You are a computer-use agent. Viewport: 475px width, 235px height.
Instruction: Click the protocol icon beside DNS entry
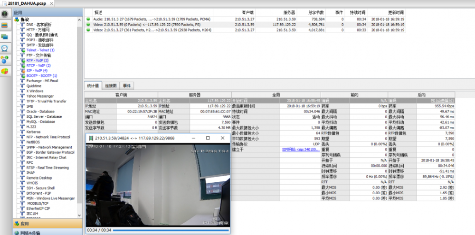pos(23,25)
